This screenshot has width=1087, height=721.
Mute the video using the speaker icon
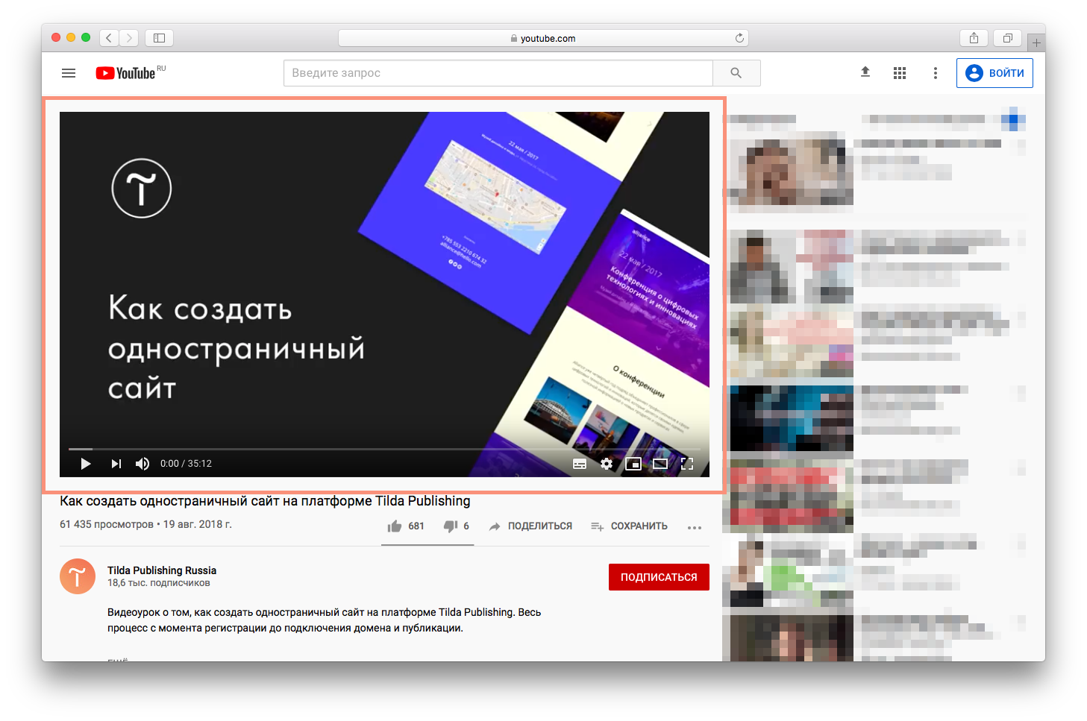tap(142, 464)
